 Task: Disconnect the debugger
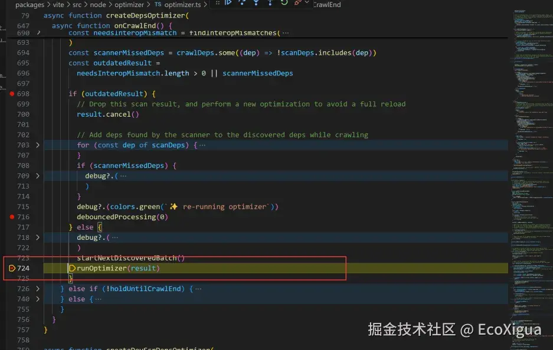click(298, 2)
